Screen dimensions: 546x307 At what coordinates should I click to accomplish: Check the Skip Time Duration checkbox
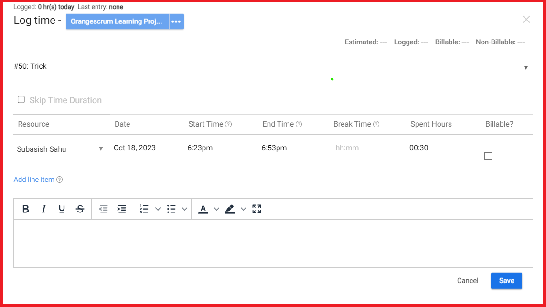[21, 100]
